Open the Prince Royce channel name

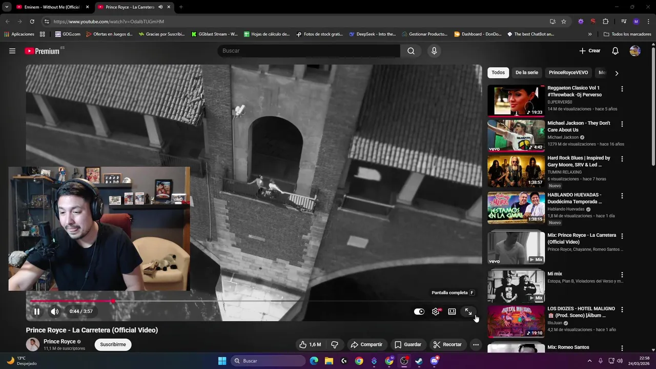[59, 341]
